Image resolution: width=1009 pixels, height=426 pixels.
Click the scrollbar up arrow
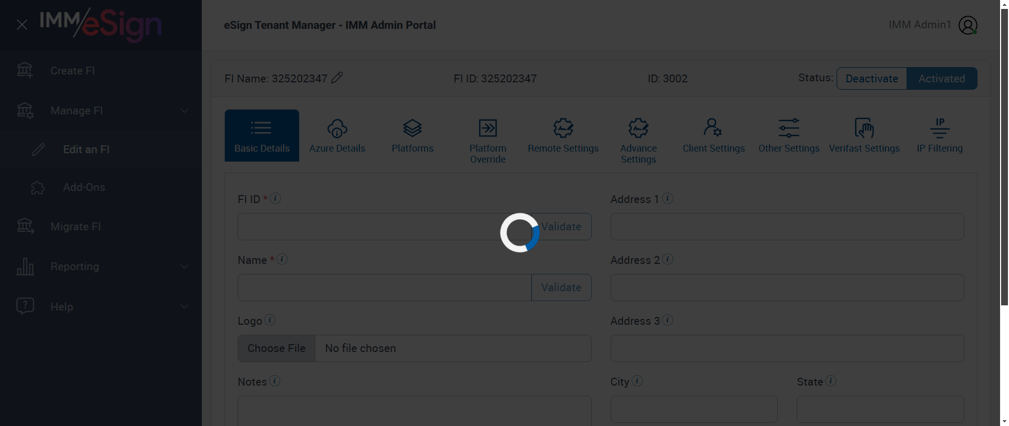coord(1004,4)
